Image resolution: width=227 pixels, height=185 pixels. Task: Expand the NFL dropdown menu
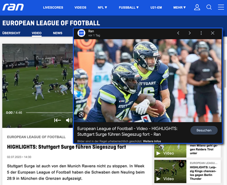click(x=103, y=7)
